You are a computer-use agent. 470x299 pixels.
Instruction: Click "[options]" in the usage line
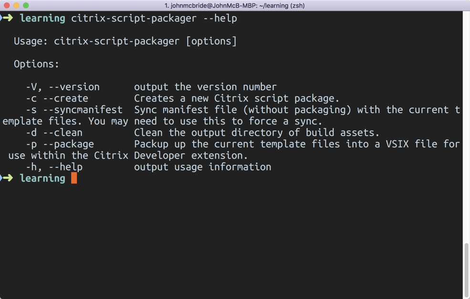pyautogui.click(x=211, y=41)
